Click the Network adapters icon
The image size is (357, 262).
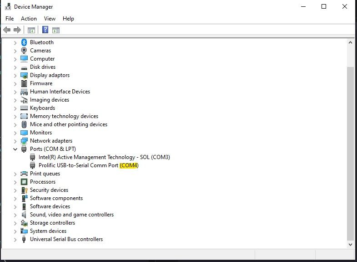tap(24, 141)
